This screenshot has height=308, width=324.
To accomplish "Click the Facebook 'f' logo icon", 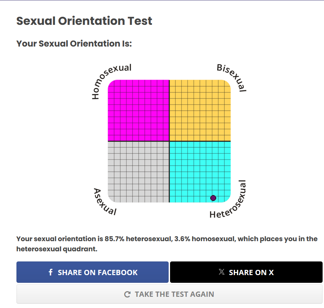I will [50, 272].
